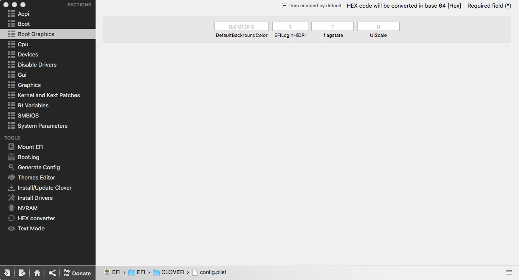519x280 pixels.
Task: Open the Cpu section
Action: (48, 44)
